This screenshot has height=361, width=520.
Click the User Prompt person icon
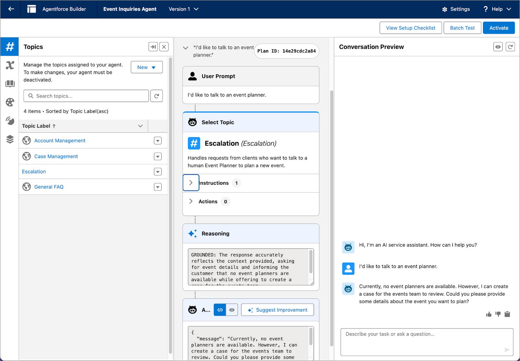pyautogui.click(x=192, y=76)
